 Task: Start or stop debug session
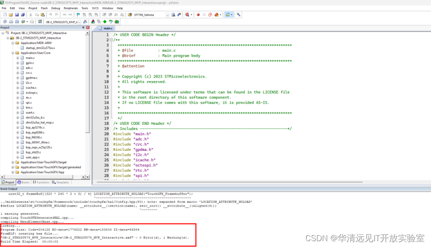pos(187,15)
